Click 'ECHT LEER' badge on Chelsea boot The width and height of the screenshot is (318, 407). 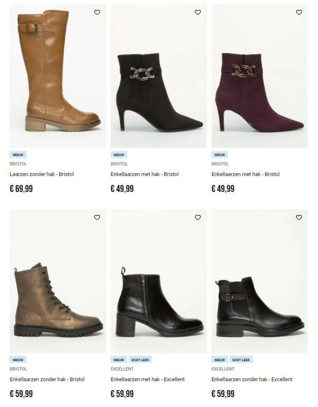point(241,360)
